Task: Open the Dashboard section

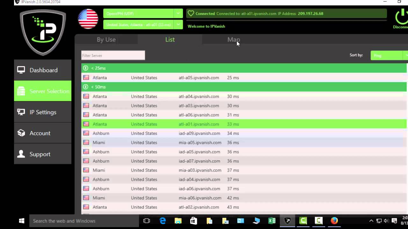Action: [x=43, y=70]
